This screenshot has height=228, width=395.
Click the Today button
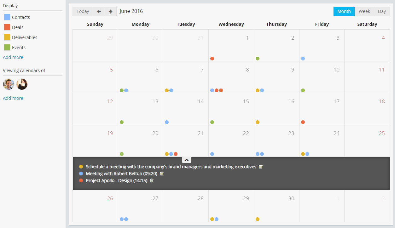[x=83, y=11]
